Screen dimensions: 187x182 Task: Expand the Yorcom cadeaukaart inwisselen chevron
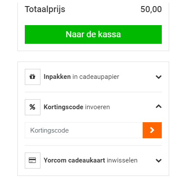159,160
